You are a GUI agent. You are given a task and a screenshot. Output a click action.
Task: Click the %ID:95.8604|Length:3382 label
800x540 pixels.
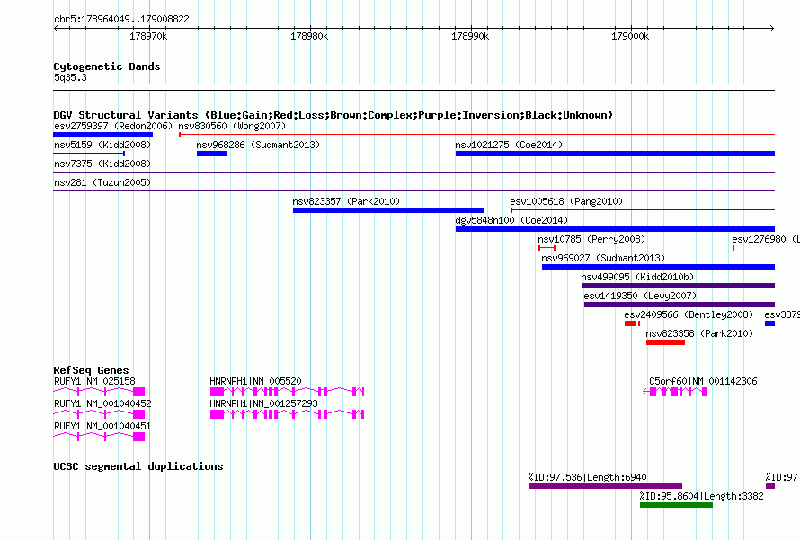(x=701, y=496)
